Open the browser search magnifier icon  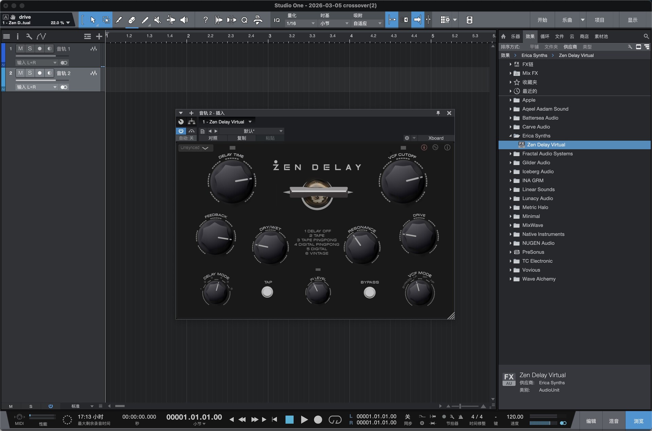(646, 36)
